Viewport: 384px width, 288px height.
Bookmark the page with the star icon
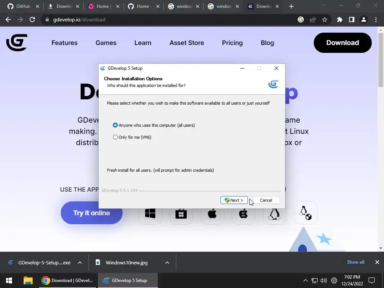pyautogui.click(x=324, y=19)
